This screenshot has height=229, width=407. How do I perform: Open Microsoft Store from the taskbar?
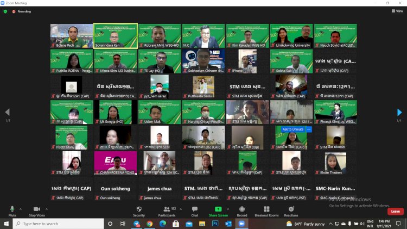[176, 224]
